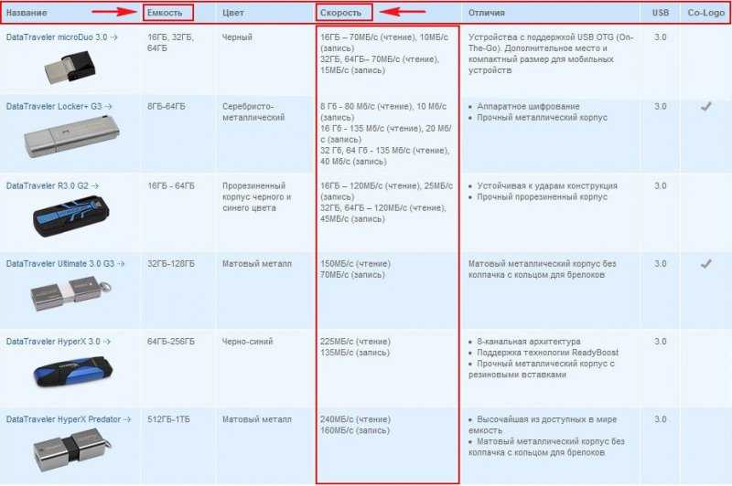Click USB value 3.0 in HyperX Predator row

660,419
